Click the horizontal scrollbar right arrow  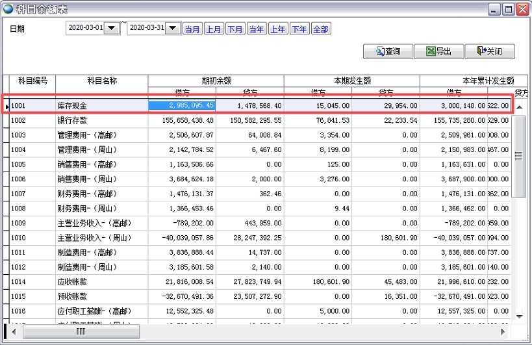[x=502, y=331]
